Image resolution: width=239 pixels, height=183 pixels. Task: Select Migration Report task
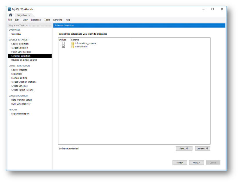pyautogui.click(x=20, y=114)
